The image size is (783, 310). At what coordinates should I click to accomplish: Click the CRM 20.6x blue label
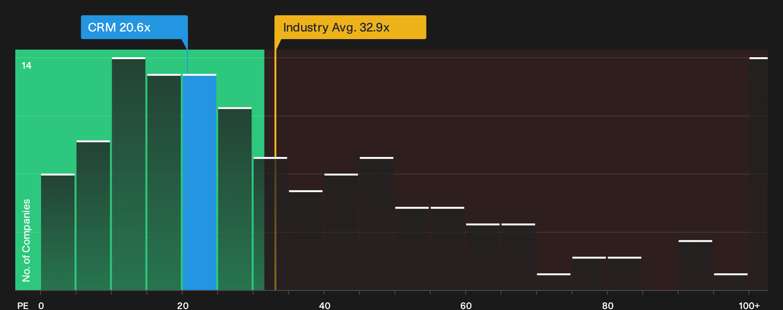pyautogui.click(x=134, y=27)
